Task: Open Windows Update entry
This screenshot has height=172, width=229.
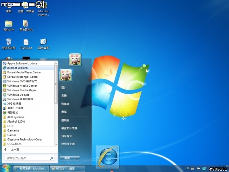Action: pos(28,95)
